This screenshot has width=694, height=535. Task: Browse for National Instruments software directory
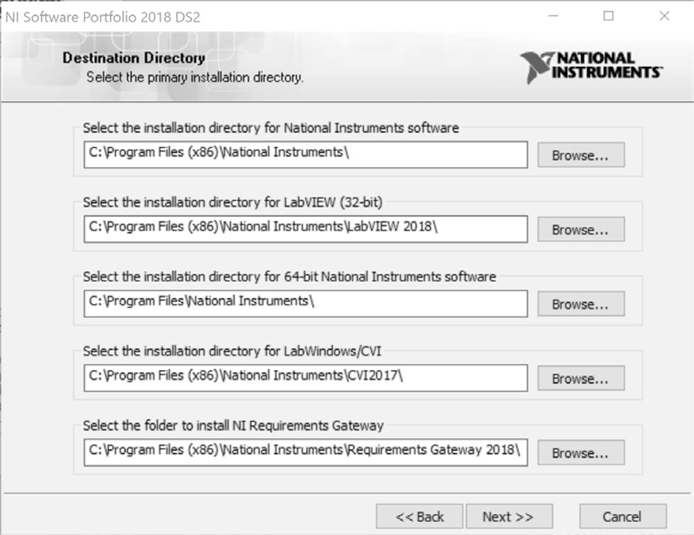point(581,155)
